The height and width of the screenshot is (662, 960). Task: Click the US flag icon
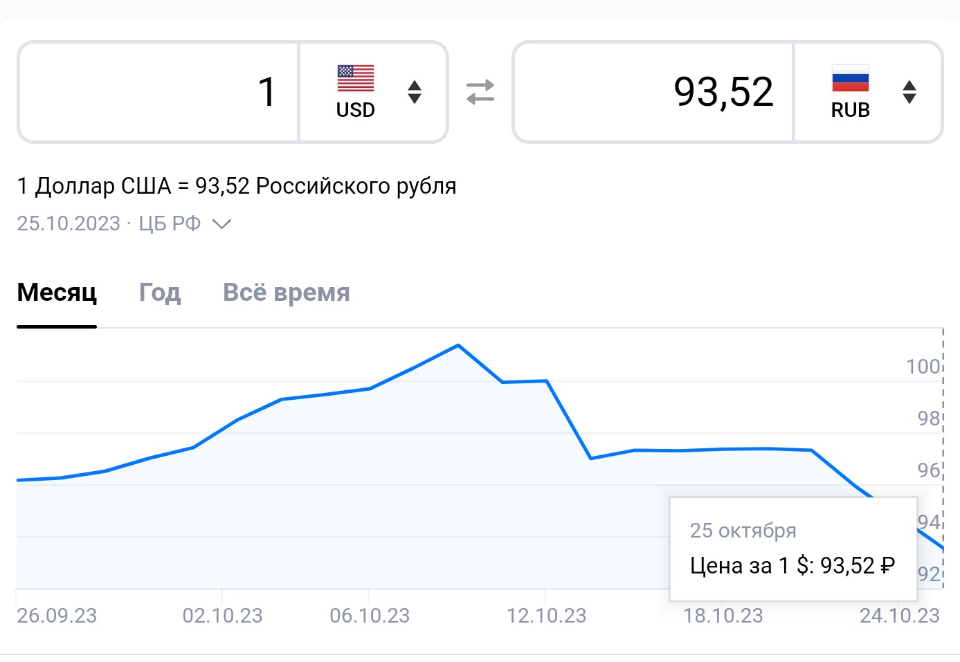(356, 79)
